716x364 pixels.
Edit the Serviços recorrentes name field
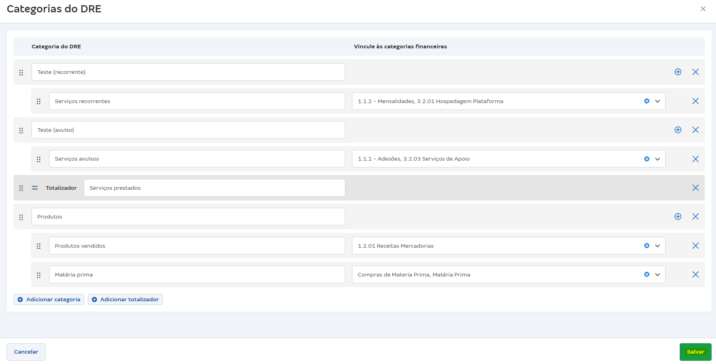click(x=197, y=101)
